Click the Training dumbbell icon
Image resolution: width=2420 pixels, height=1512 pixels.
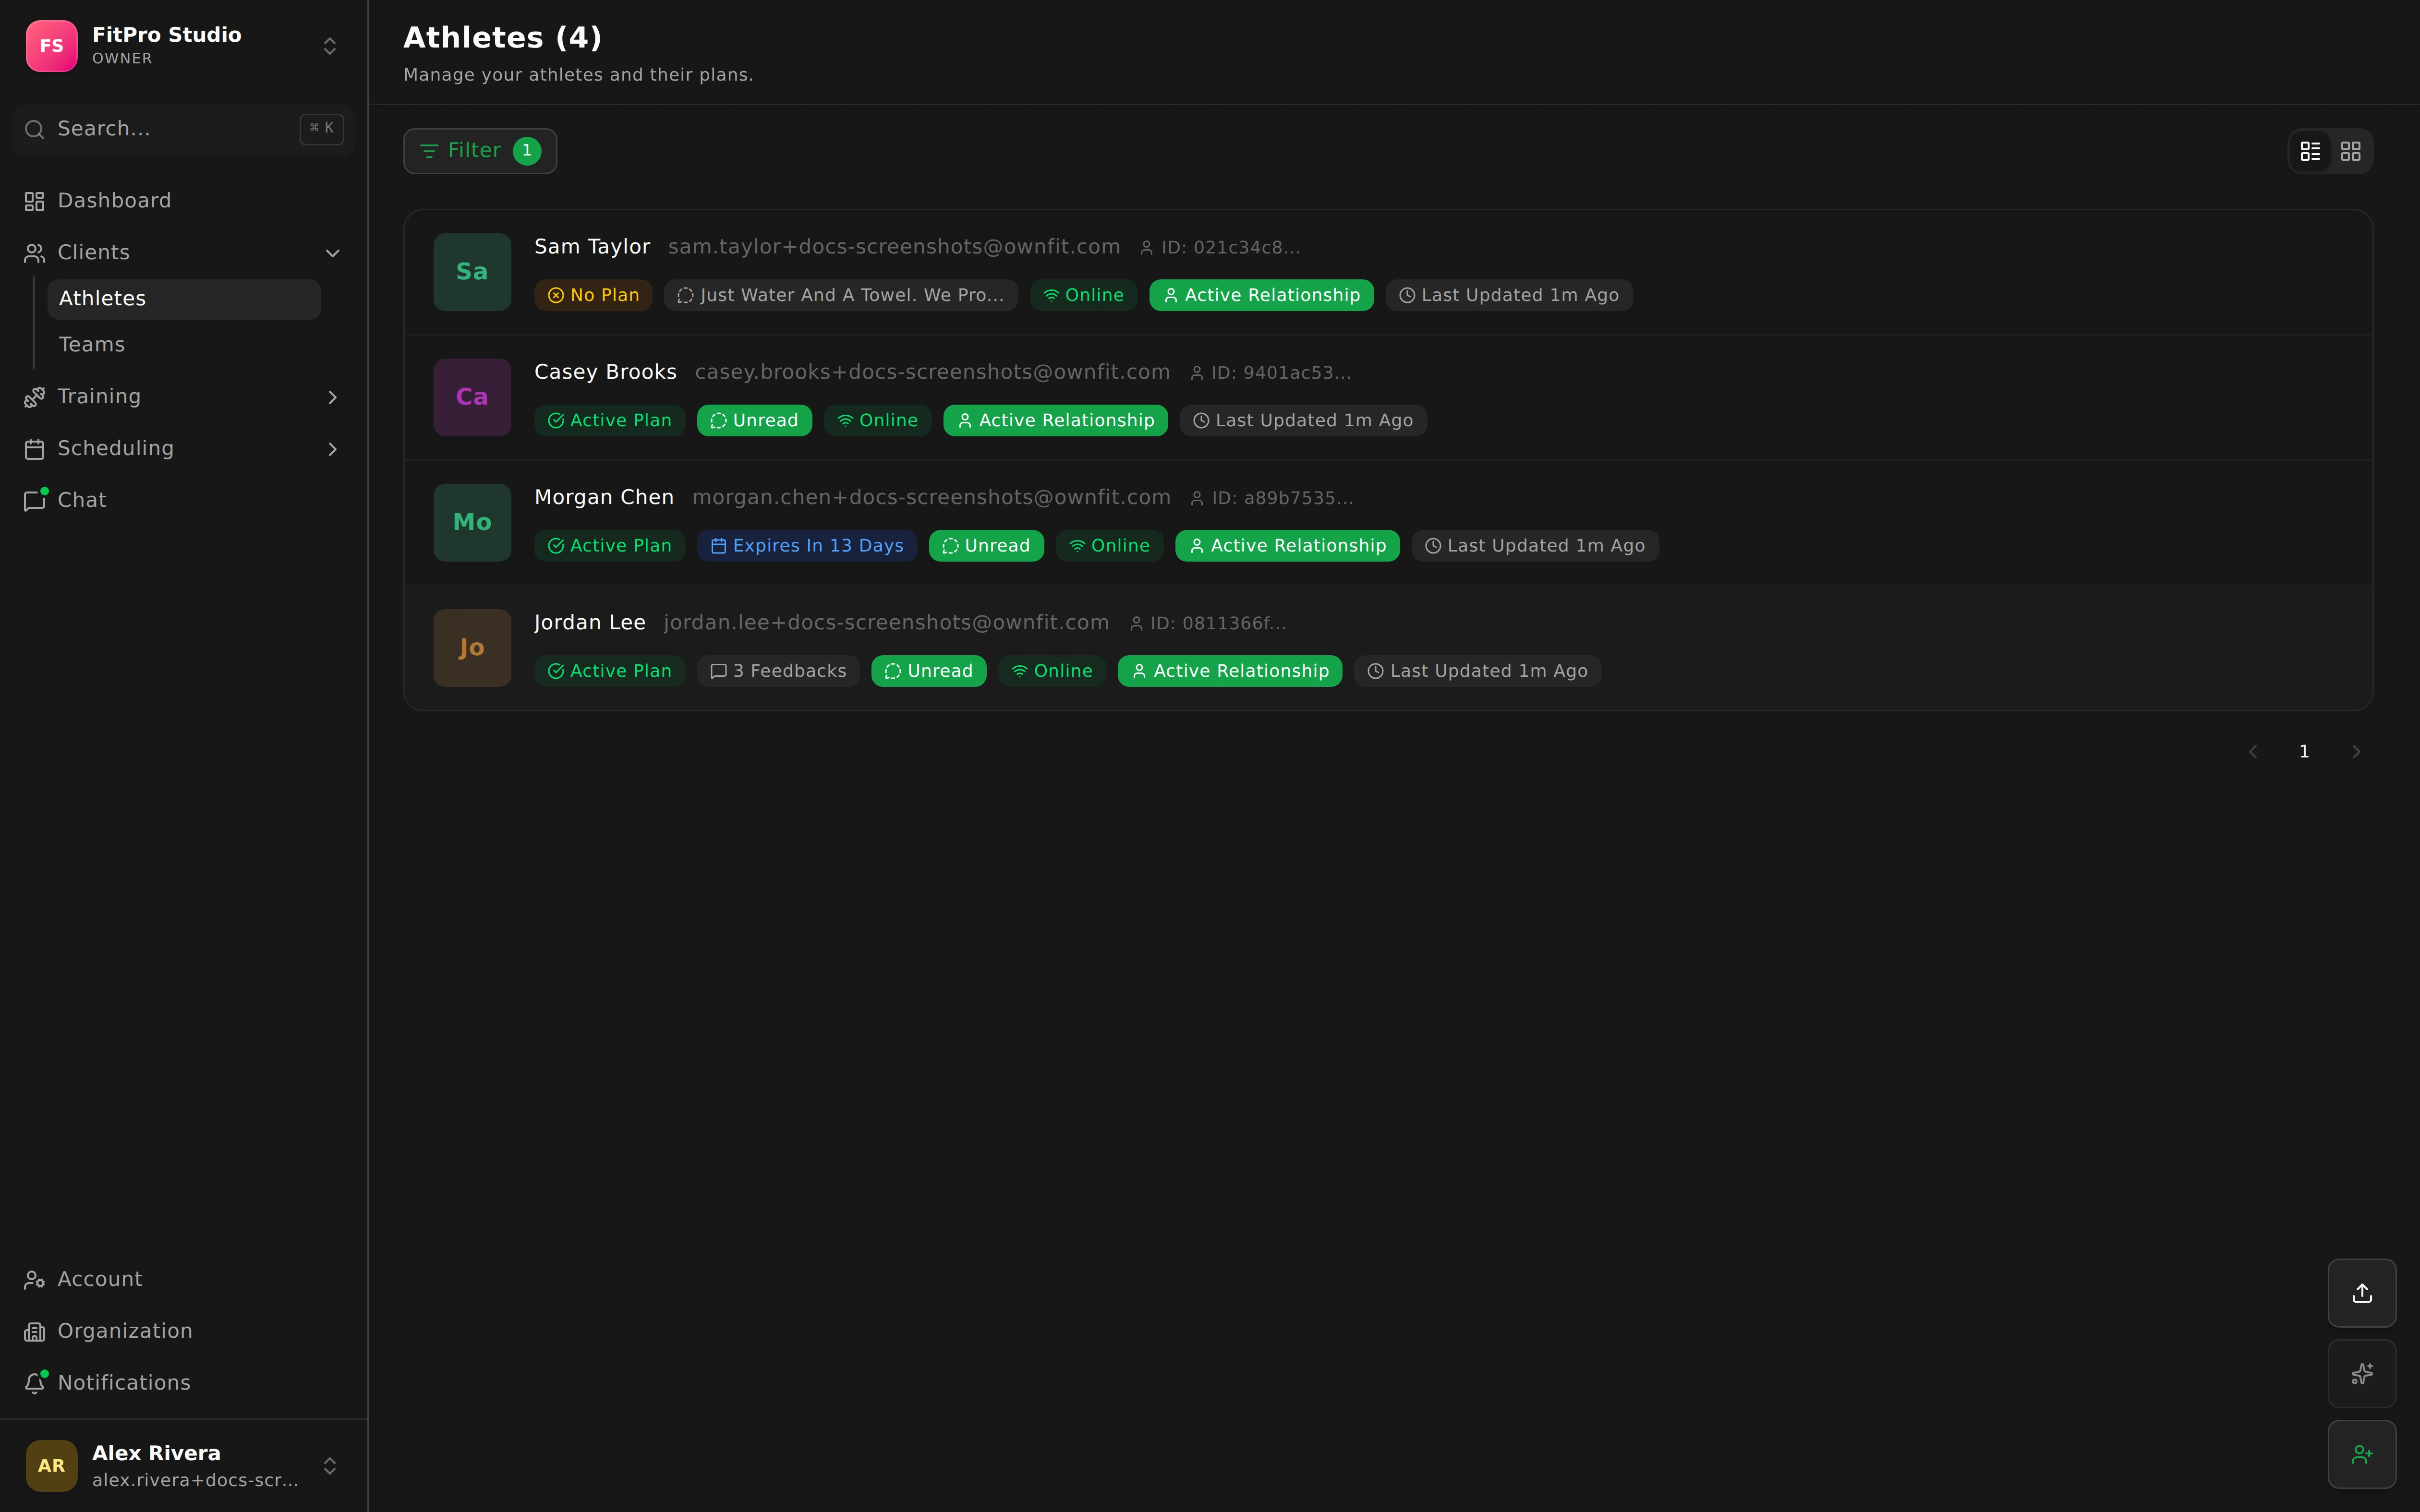pos(35,398)
